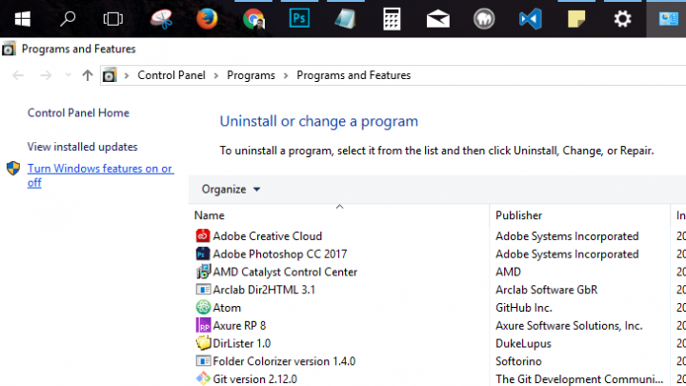The image size is (686, 386).
Task: Click the Git version 2.12.0 icon
Action: coord(203,378)
